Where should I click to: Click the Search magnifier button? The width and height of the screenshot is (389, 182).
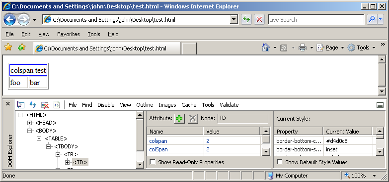tap(372, 20)
